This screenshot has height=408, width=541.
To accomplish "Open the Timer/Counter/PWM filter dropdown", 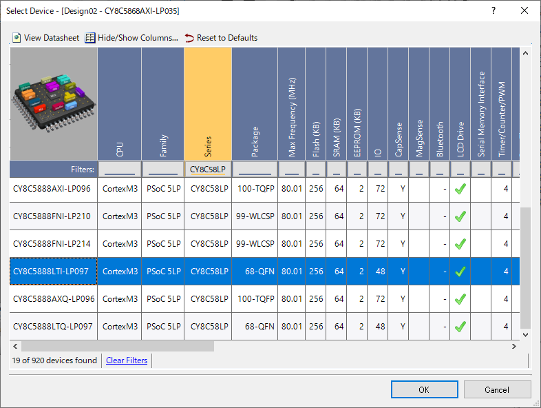I will [502, 170].
